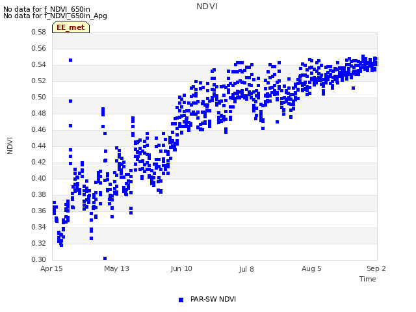Toggle the PAR-SW NDVI legend label
Viewport: 416px width, 312px height.
[213, 299]
